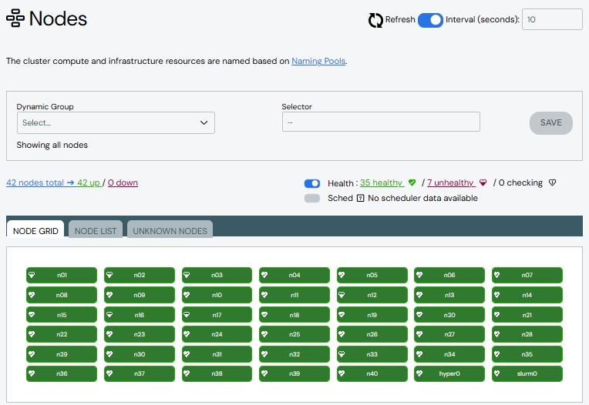Click the heart icon on node n29

(32, 353)
